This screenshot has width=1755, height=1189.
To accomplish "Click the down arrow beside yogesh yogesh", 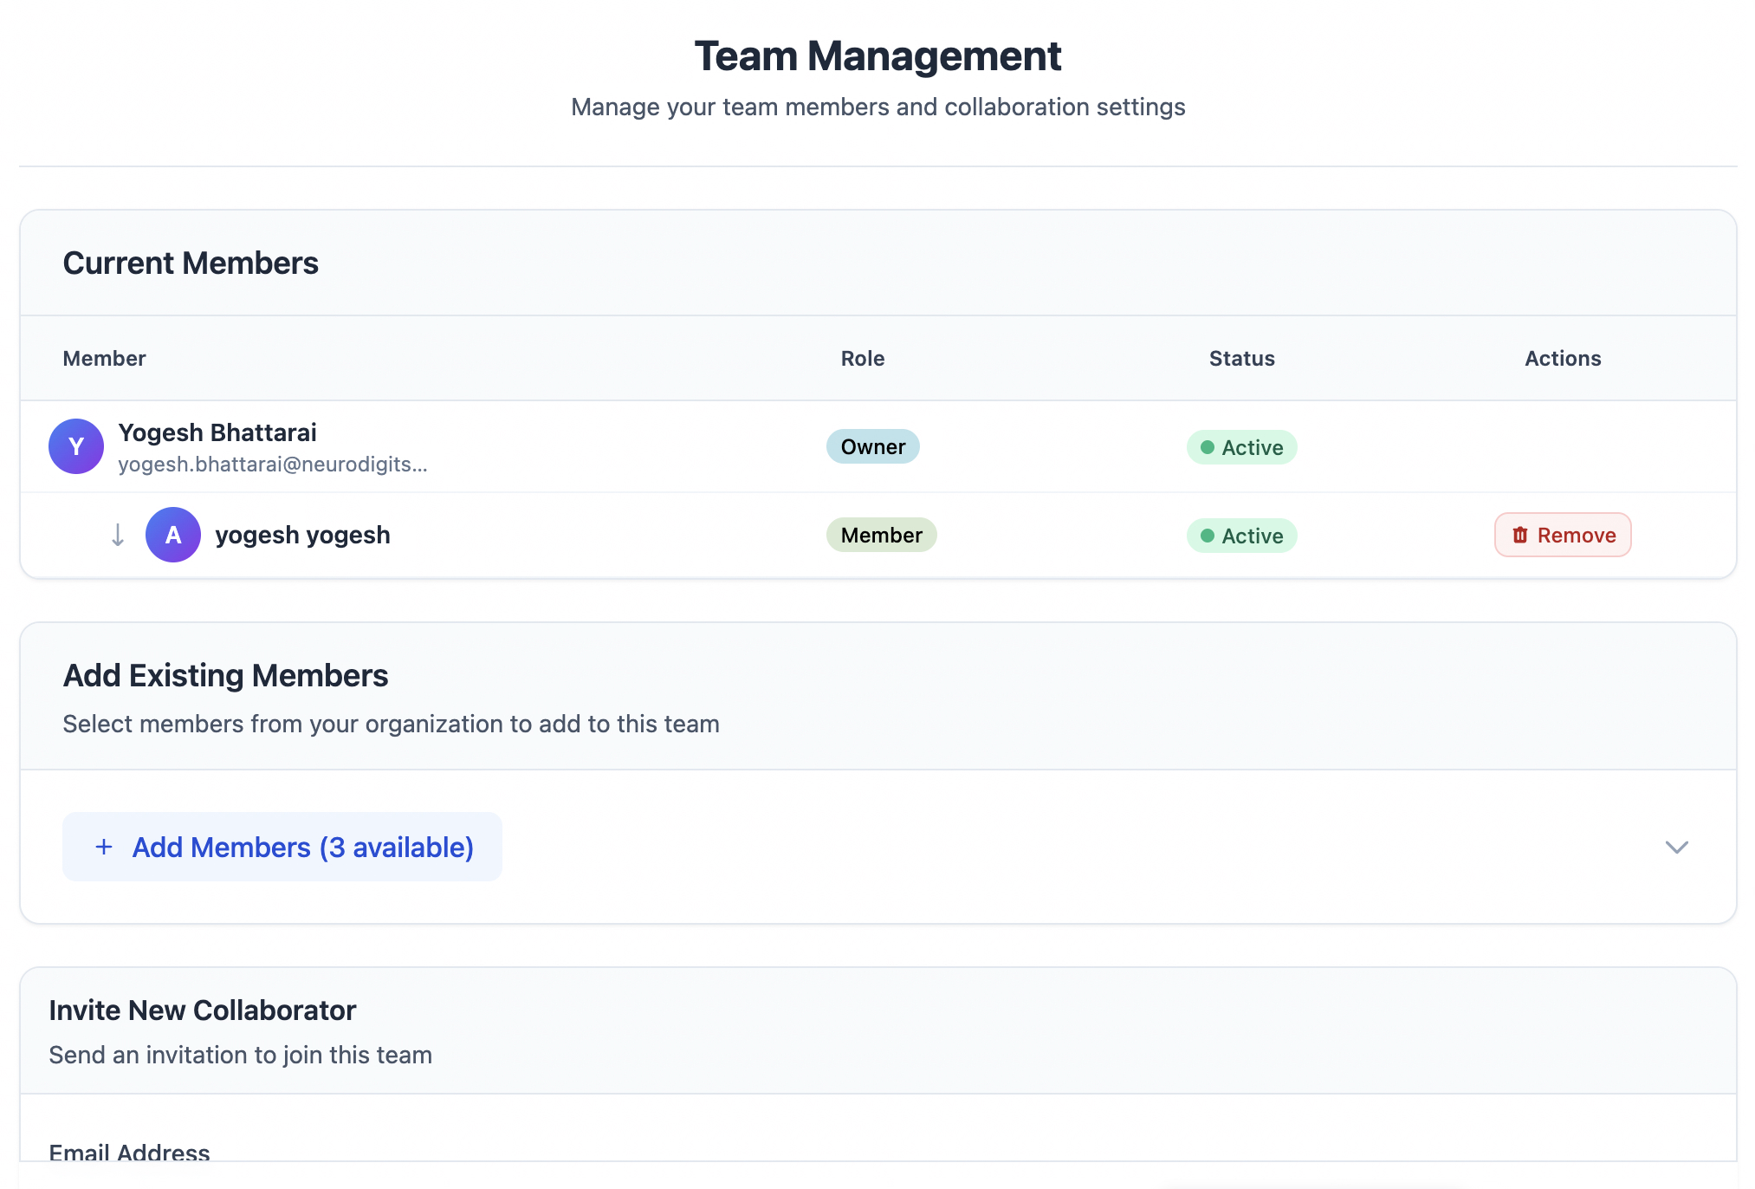I will pyautogui.click(x=118, y=535).
